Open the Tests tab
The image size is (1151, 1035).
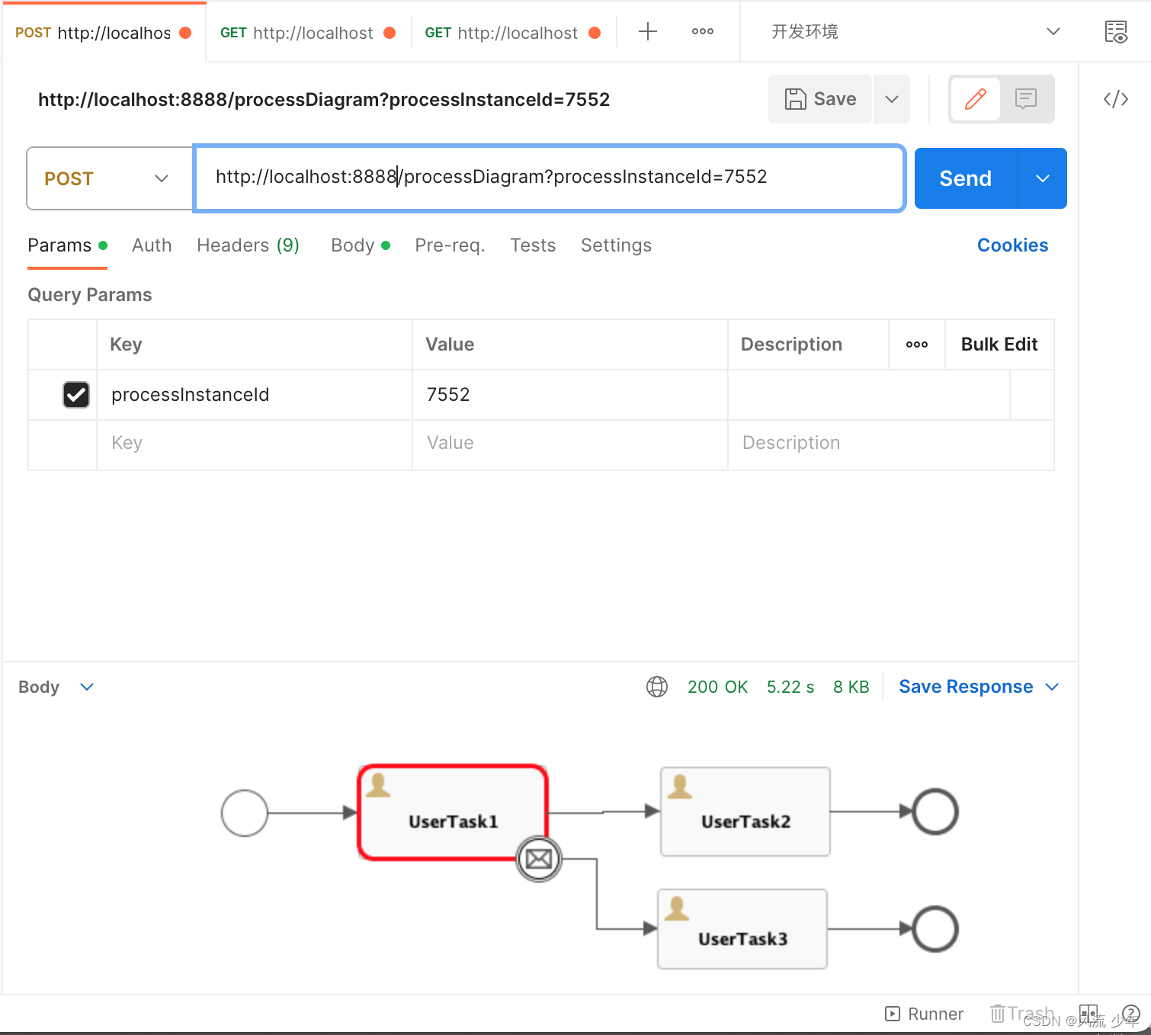[x=533, y=245]
